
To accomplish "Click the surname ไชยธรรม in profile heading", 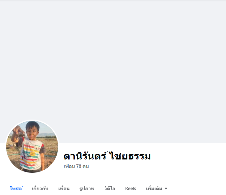I will pos(130,156).
